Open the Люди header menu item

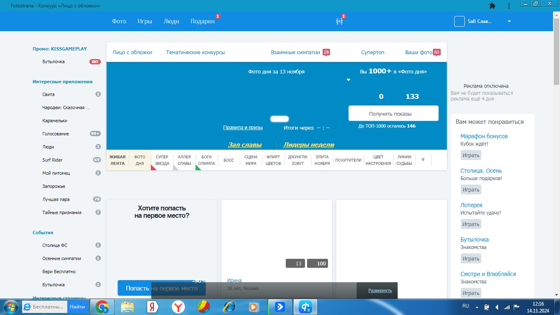point(171,21)
